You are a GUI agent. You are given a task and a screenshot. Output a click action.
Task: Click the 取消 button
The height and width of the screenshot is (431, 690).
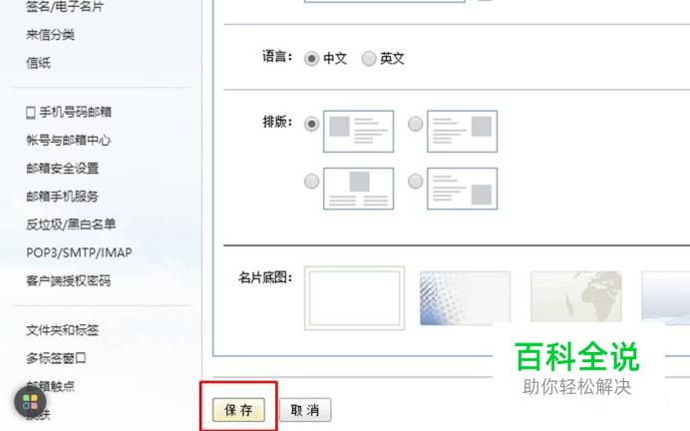pos(305,410)
